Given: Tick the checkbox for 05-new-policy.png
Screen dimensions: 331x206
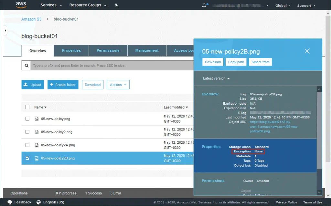Looking at the screenshot, I should (27, 119).
